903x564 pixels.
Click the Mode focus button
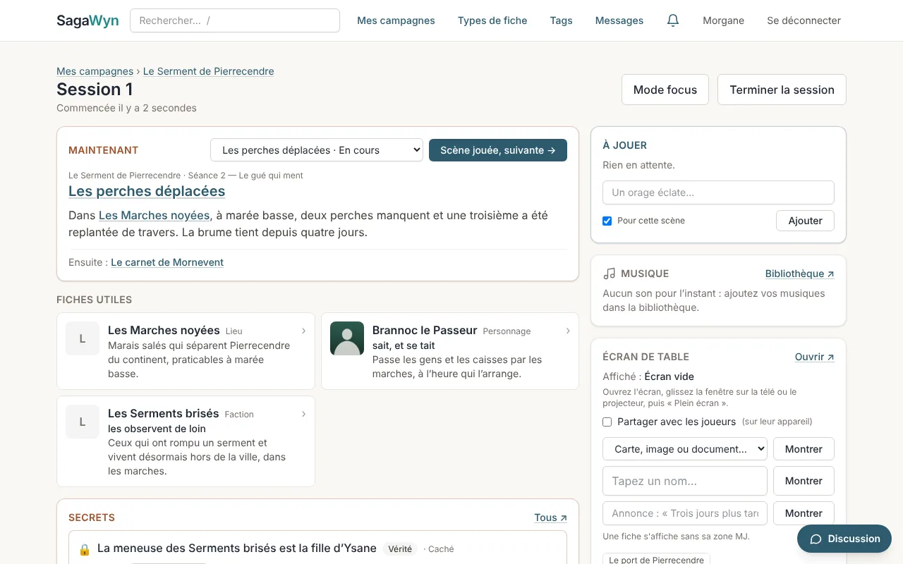665,90
